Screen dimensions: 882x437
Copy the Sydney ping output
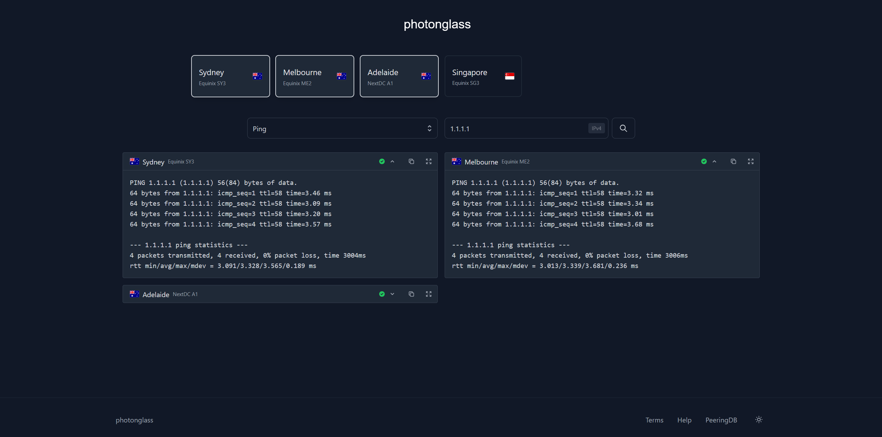[x=411, y=161]
